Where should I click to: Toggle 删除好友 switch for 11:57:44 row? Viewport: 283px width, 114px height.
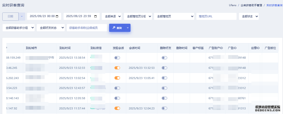164,108
